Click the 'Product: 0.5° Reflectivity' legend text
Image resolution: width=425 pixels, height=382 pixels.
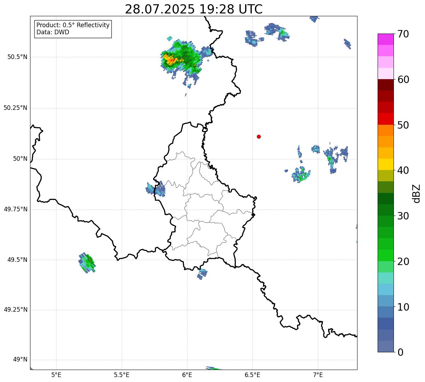[73, 25]
